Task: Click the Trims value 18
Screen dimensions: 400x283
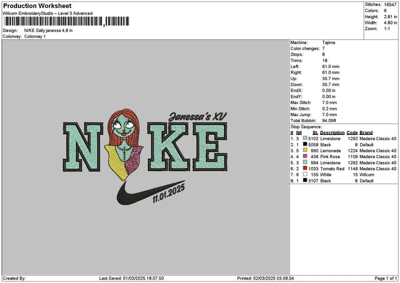Action: tap(325, 61)
